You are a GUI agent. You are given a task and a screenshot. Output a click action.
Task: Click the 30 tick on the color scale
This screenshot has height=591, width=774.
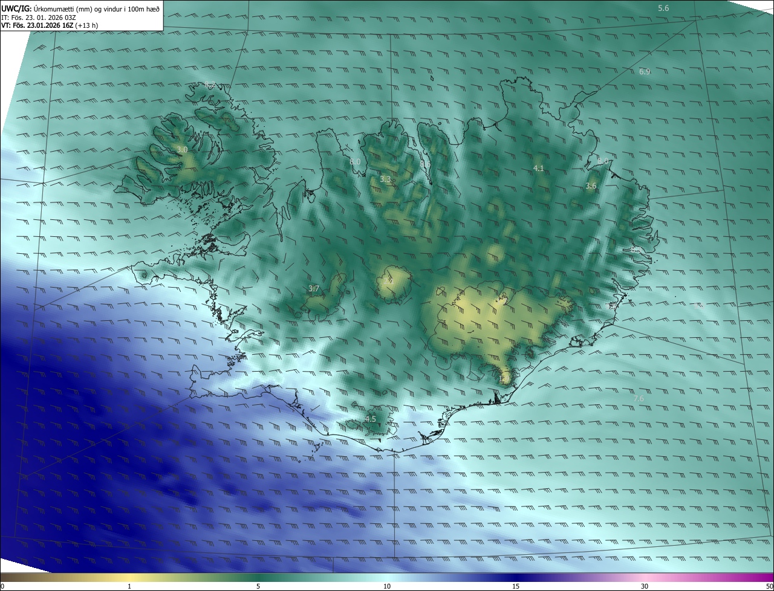point(645,586)
